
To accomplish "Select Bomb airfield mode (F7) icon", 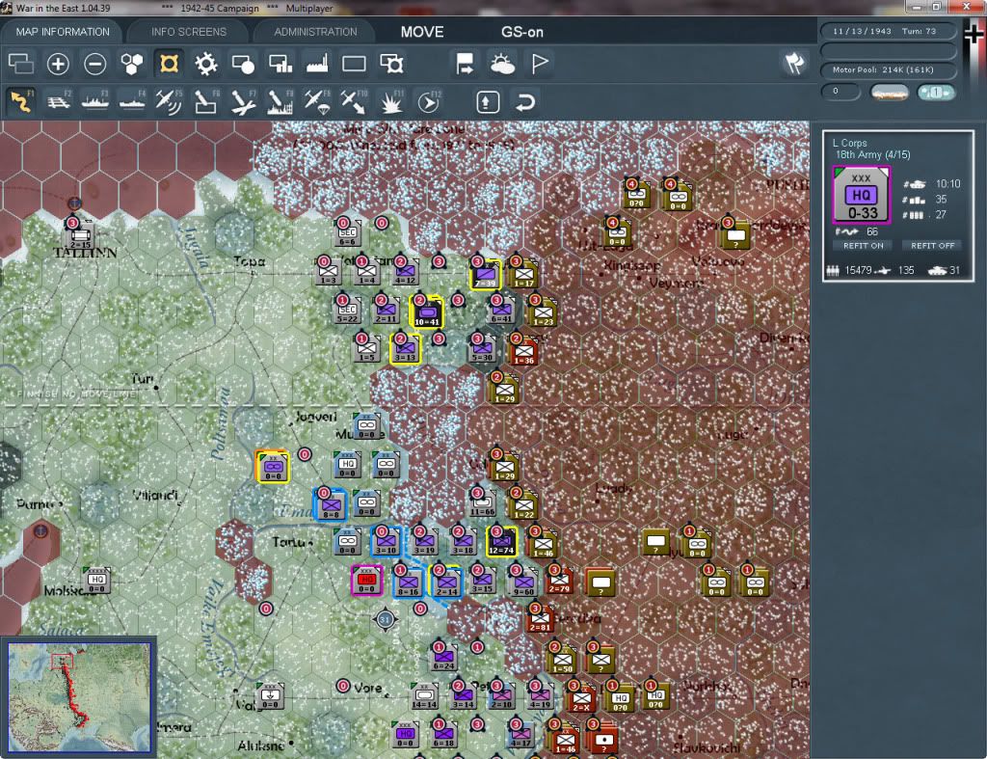I will [x=243, y=101].
